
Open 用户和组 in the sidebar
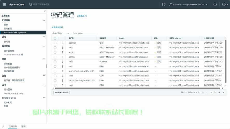[8, 102]
